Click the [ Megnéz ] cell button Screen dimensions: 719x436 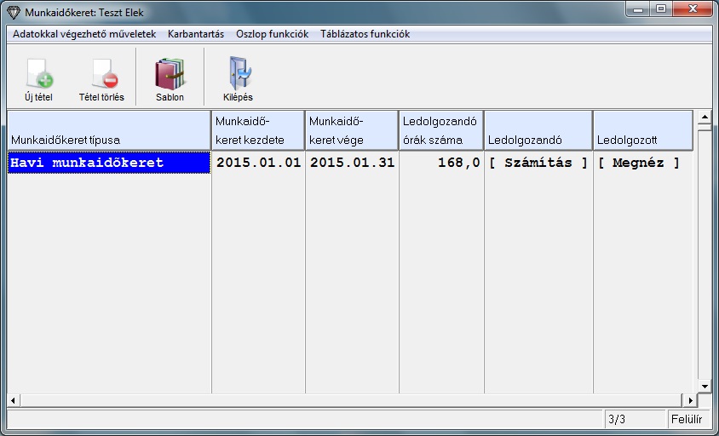[640, 163]
